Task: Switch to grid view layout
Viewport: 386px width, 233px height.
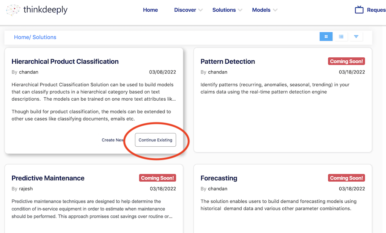Action: [326, 37]
